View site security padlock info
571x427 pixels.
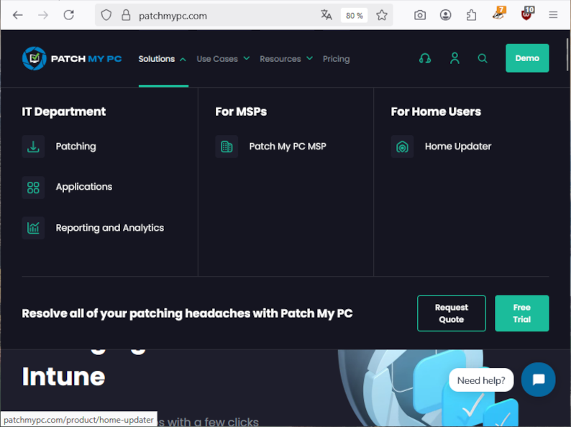tap(126, 15)
